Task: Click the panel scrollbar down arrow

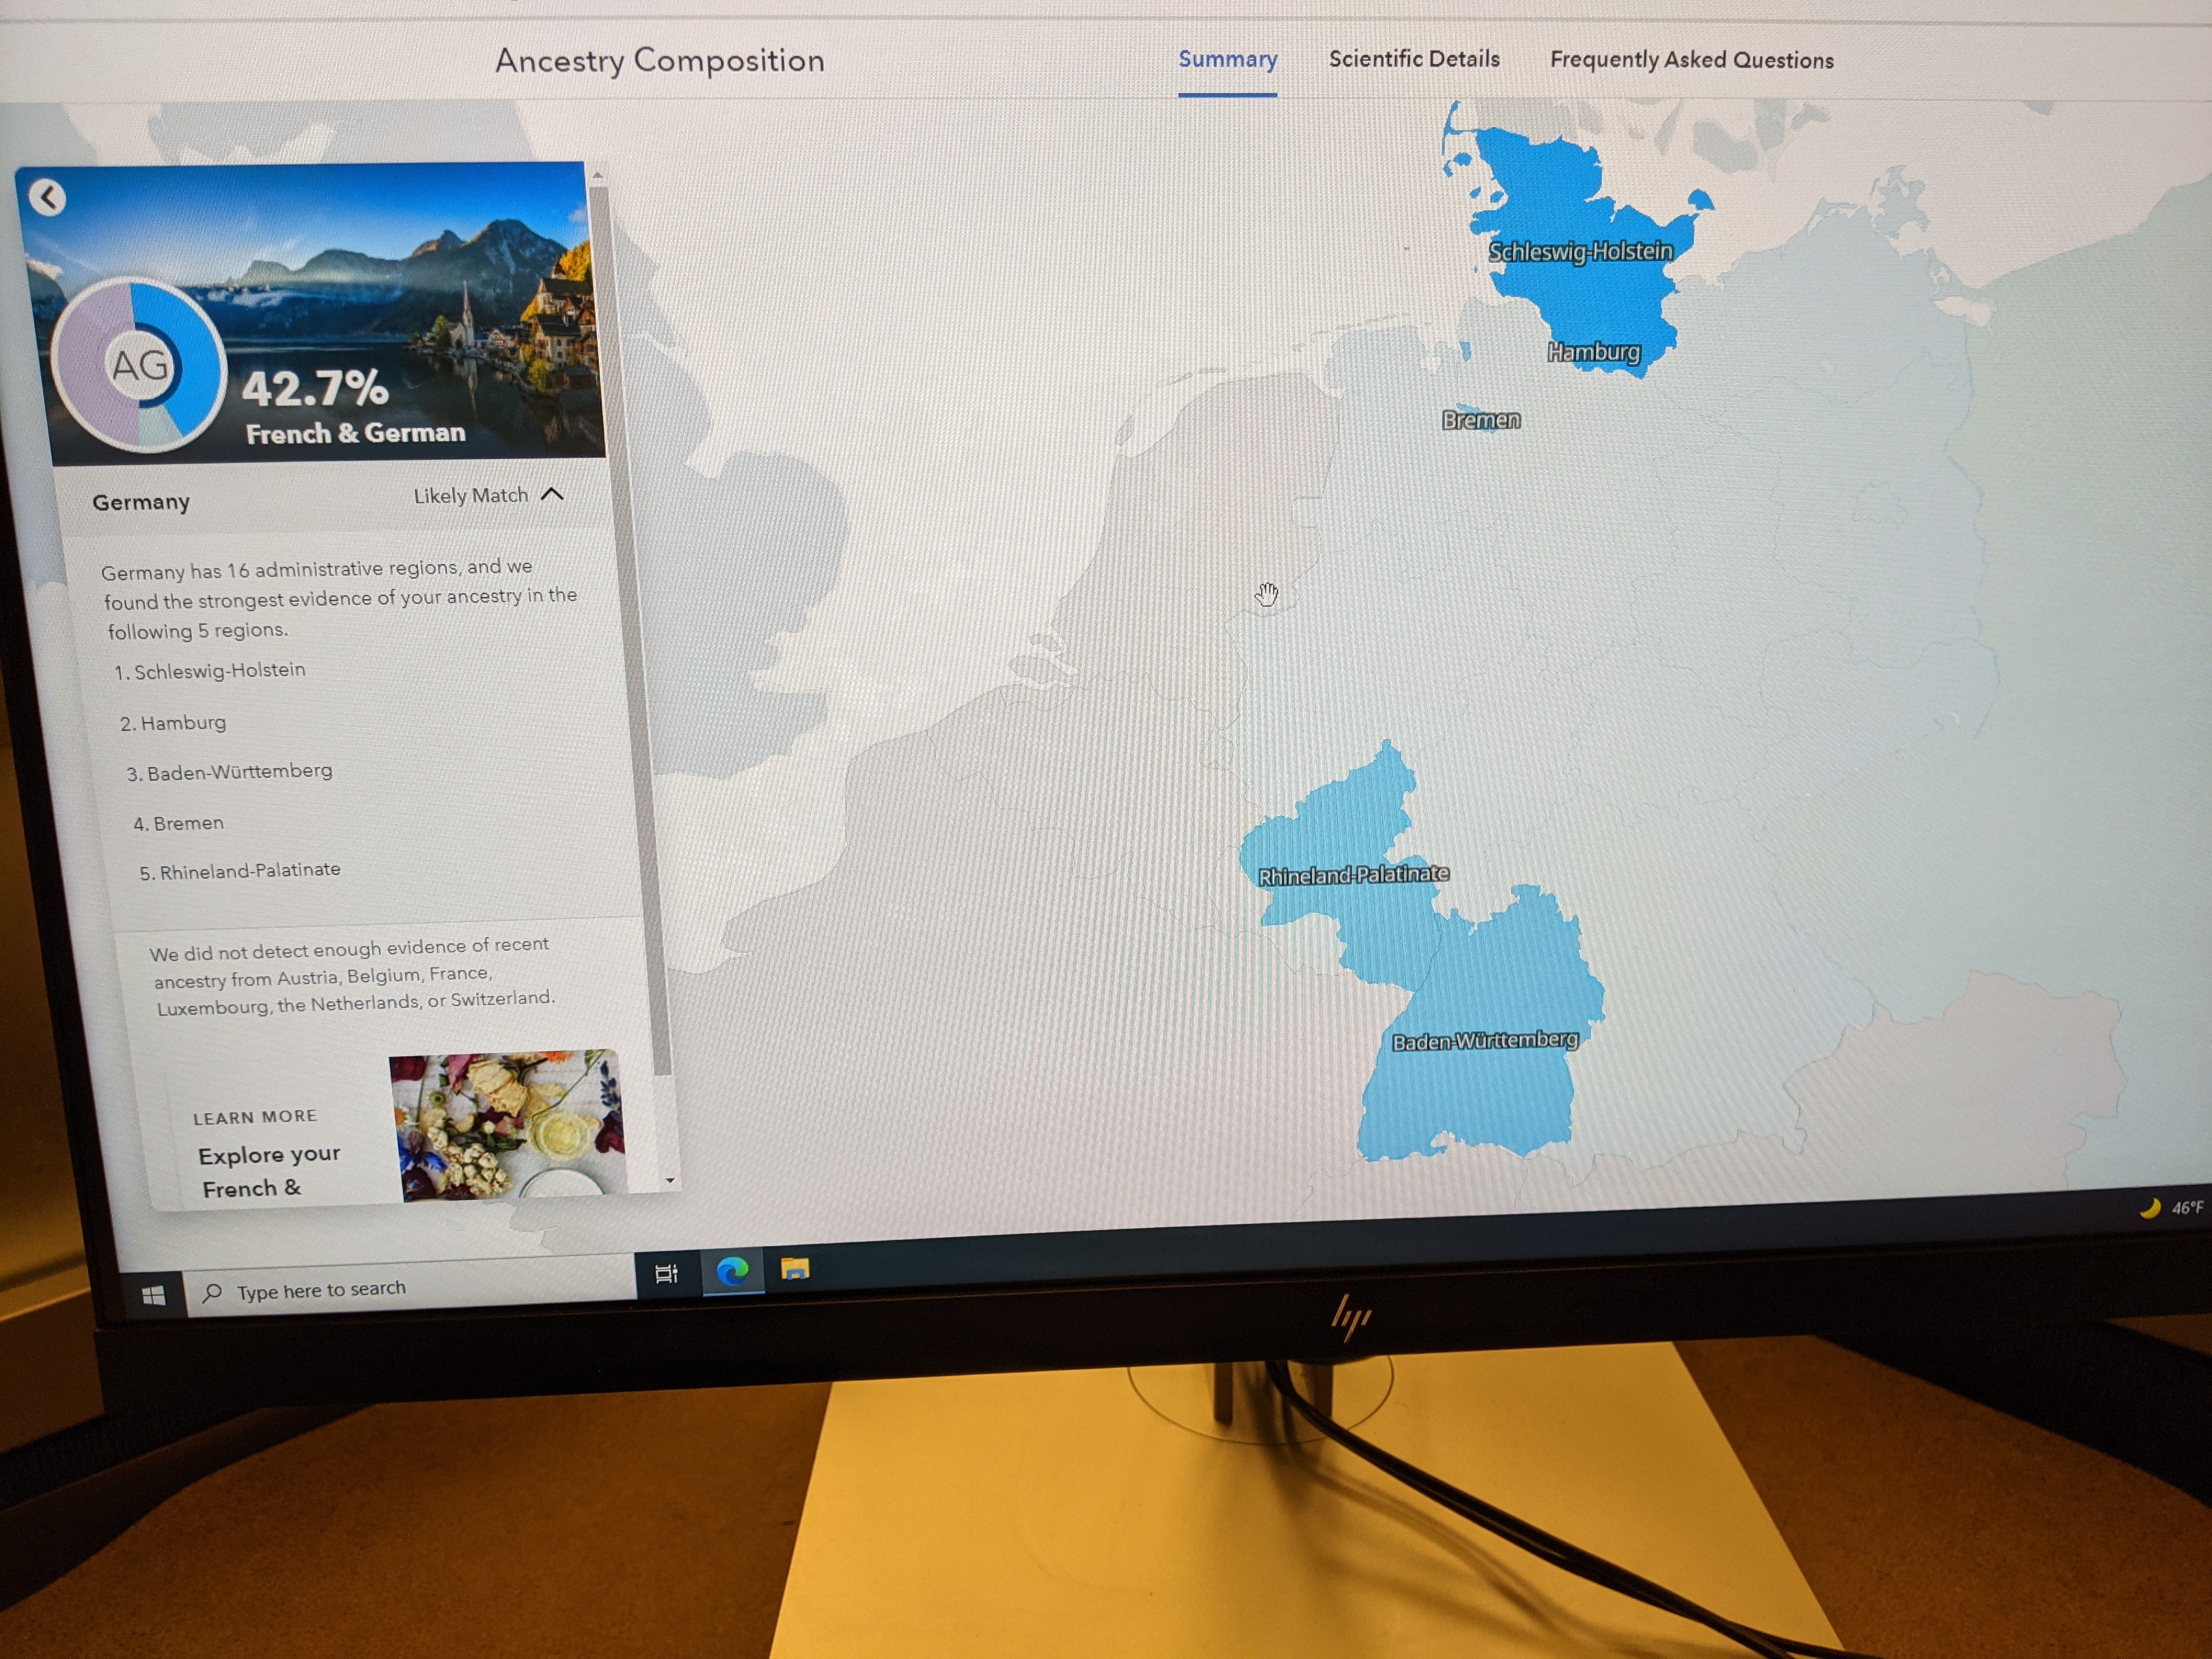Action: (670, 1180)
